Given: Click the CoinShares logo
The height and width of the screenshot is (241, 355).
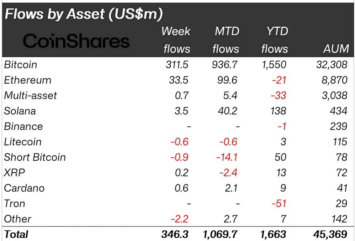Looking at the screenshot, I should pyautogui.click(x=76, y=41).
